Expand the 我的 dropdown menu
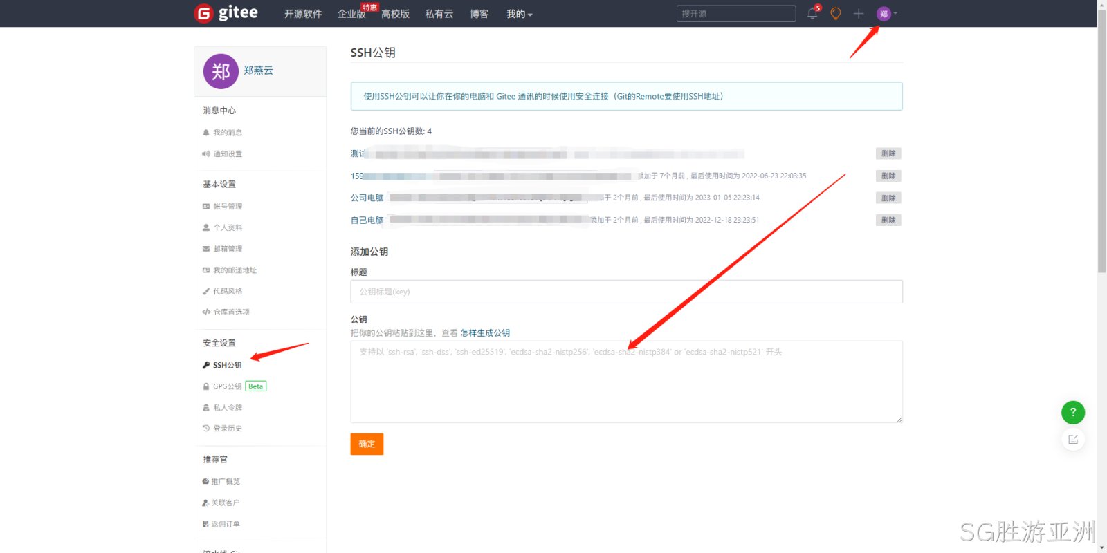Image resolution: width=1107 pixels, height=553 pixels. coord(520,14)
